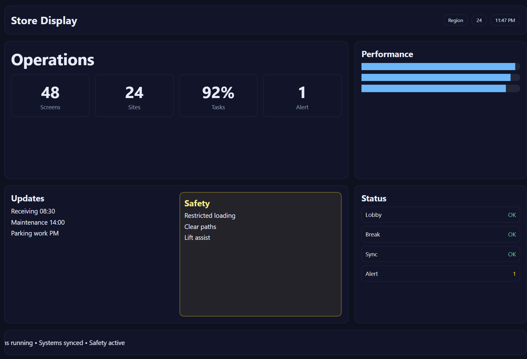Image resolution: width=527 pixels, height=359 pixels.
Task: Click the Restricted loading safety item
Action: coord(210,216)
